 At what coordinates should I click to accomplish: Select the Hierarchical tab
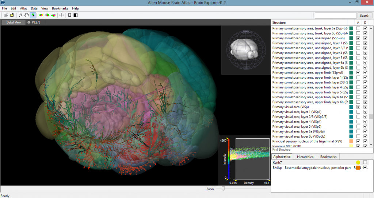coord(306,157)
